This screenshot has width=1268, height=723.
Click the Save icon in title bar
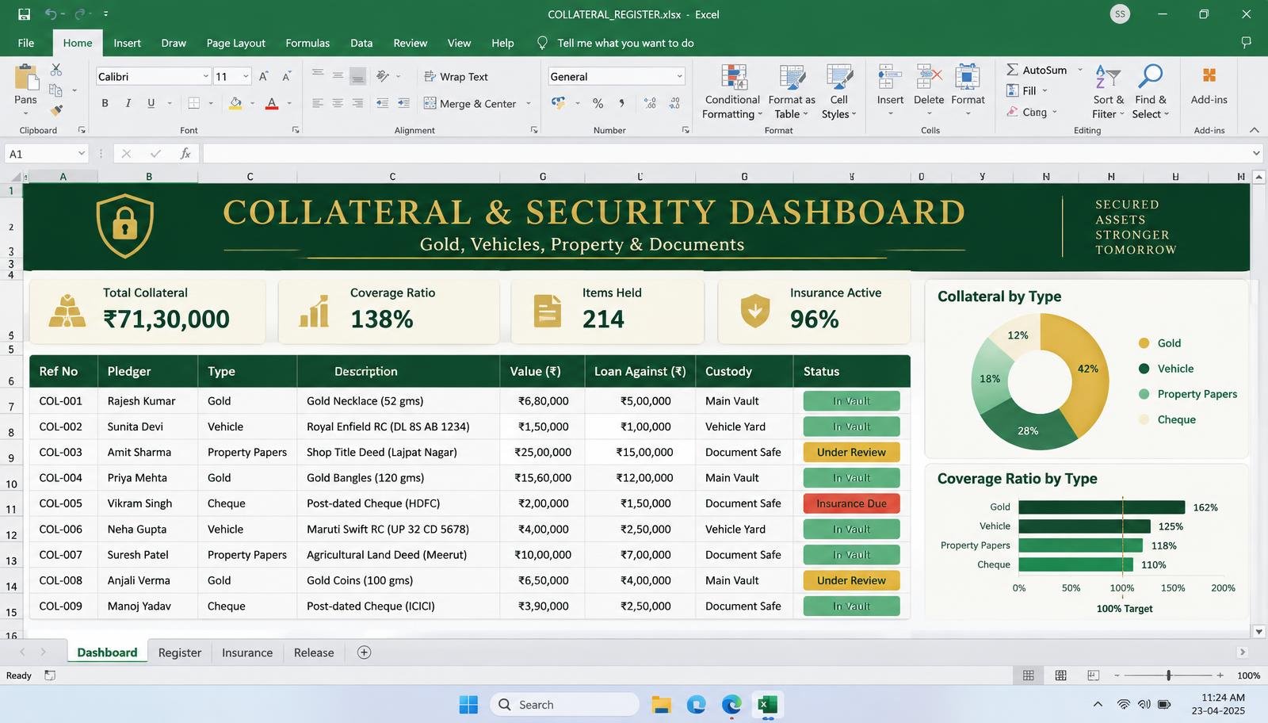(x=24, y=14)
